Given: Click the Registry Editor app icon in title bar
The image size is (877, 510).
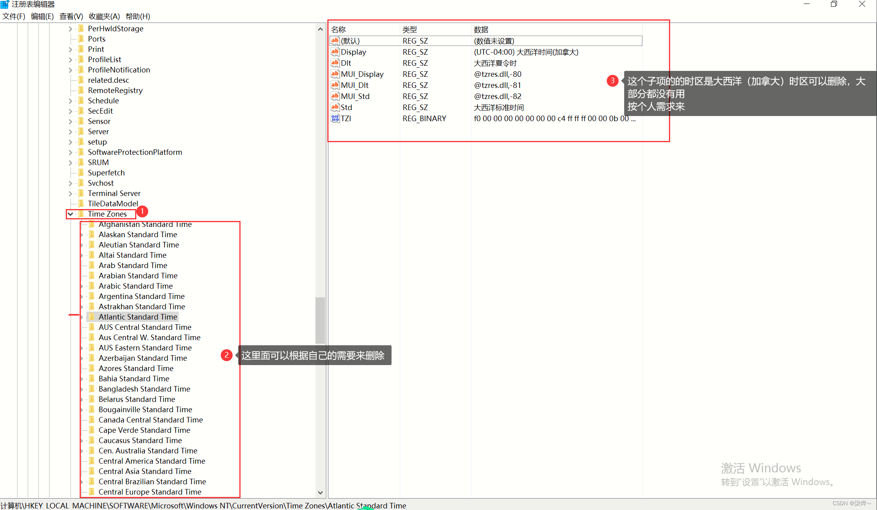Looking at the screenshot, I should coord(5,4).
